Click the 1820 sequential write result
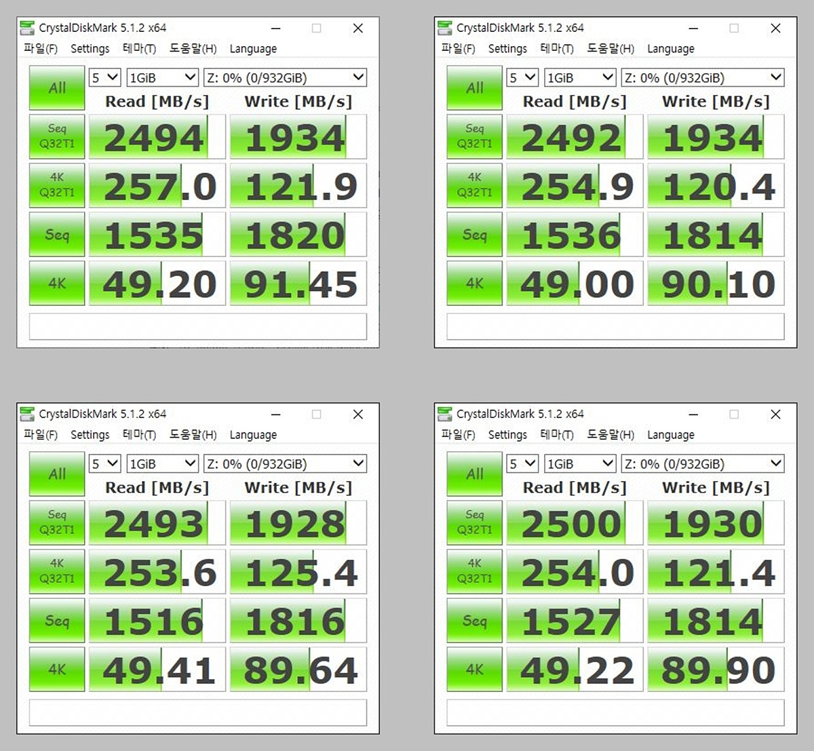This screenshot has width=814, height=751. point(298,235)
